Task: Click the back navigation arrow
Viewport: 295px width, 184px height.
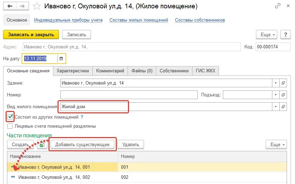Action: tap(10, 6)
